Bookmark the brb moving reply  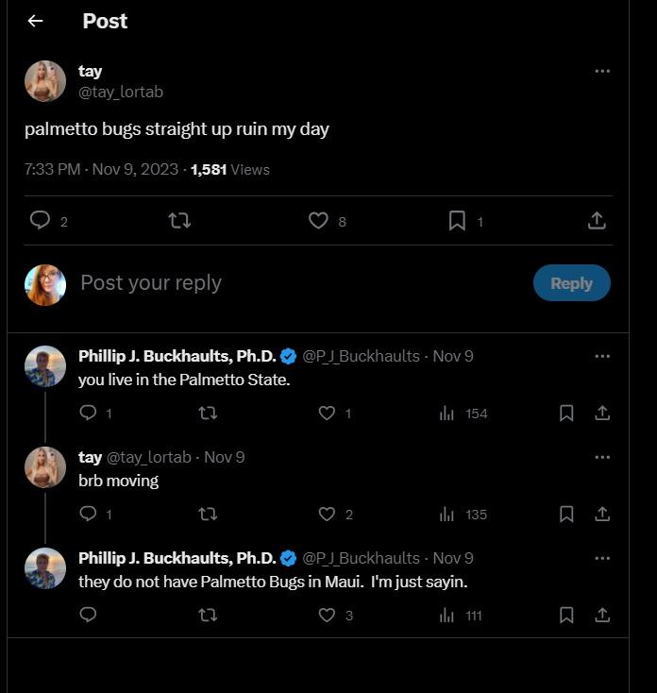[x=566, y=514]
